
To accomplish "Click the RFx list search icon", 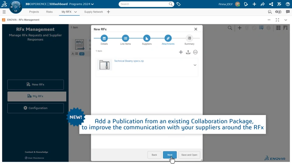I will tap(230, 28).
